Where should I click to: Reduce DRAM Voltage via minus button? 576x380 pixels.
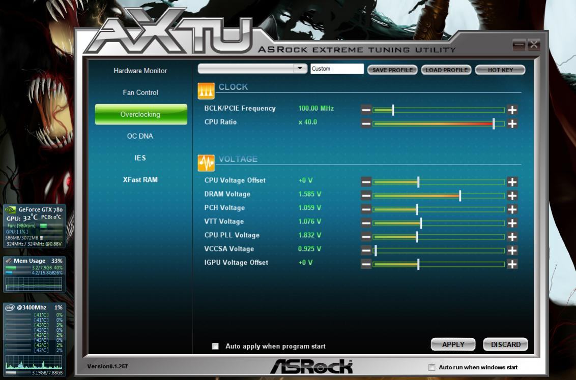click(x=366, y=196)
